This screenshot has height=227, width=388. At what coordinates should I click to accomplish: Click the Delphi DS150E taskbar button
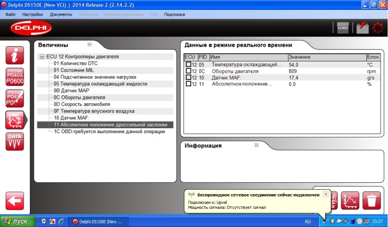[98, 222]
